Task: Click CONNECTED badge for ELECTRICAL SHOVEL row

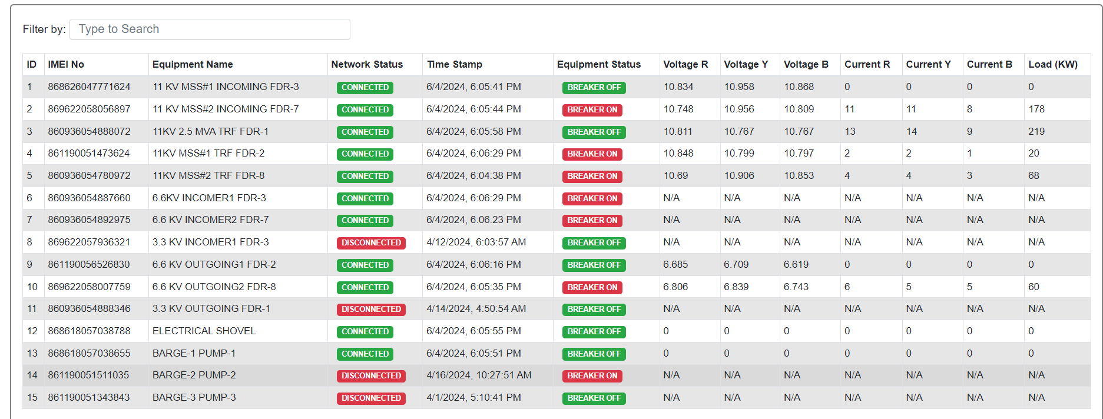Action: click(365, 332)
